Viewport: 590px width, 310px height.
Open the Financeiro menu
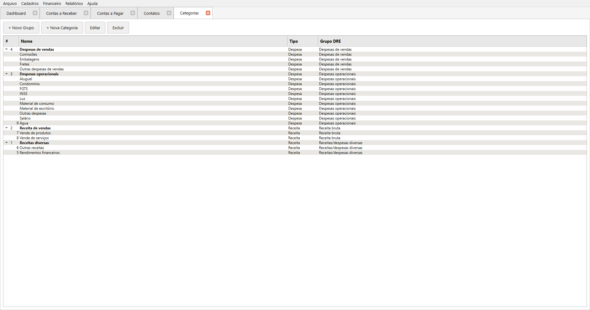coord(52,3)
